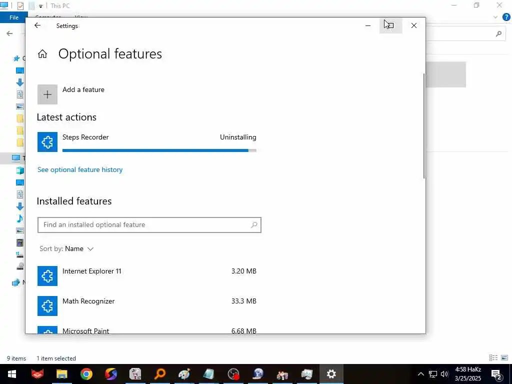Image resolution: width=512 pixels, height=384 pixels.
Task: Show hidden tray icons chevron
Action: point(421,374)
